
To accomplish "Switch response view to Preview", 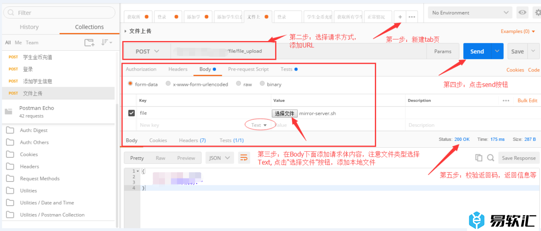I will [186, 158].
